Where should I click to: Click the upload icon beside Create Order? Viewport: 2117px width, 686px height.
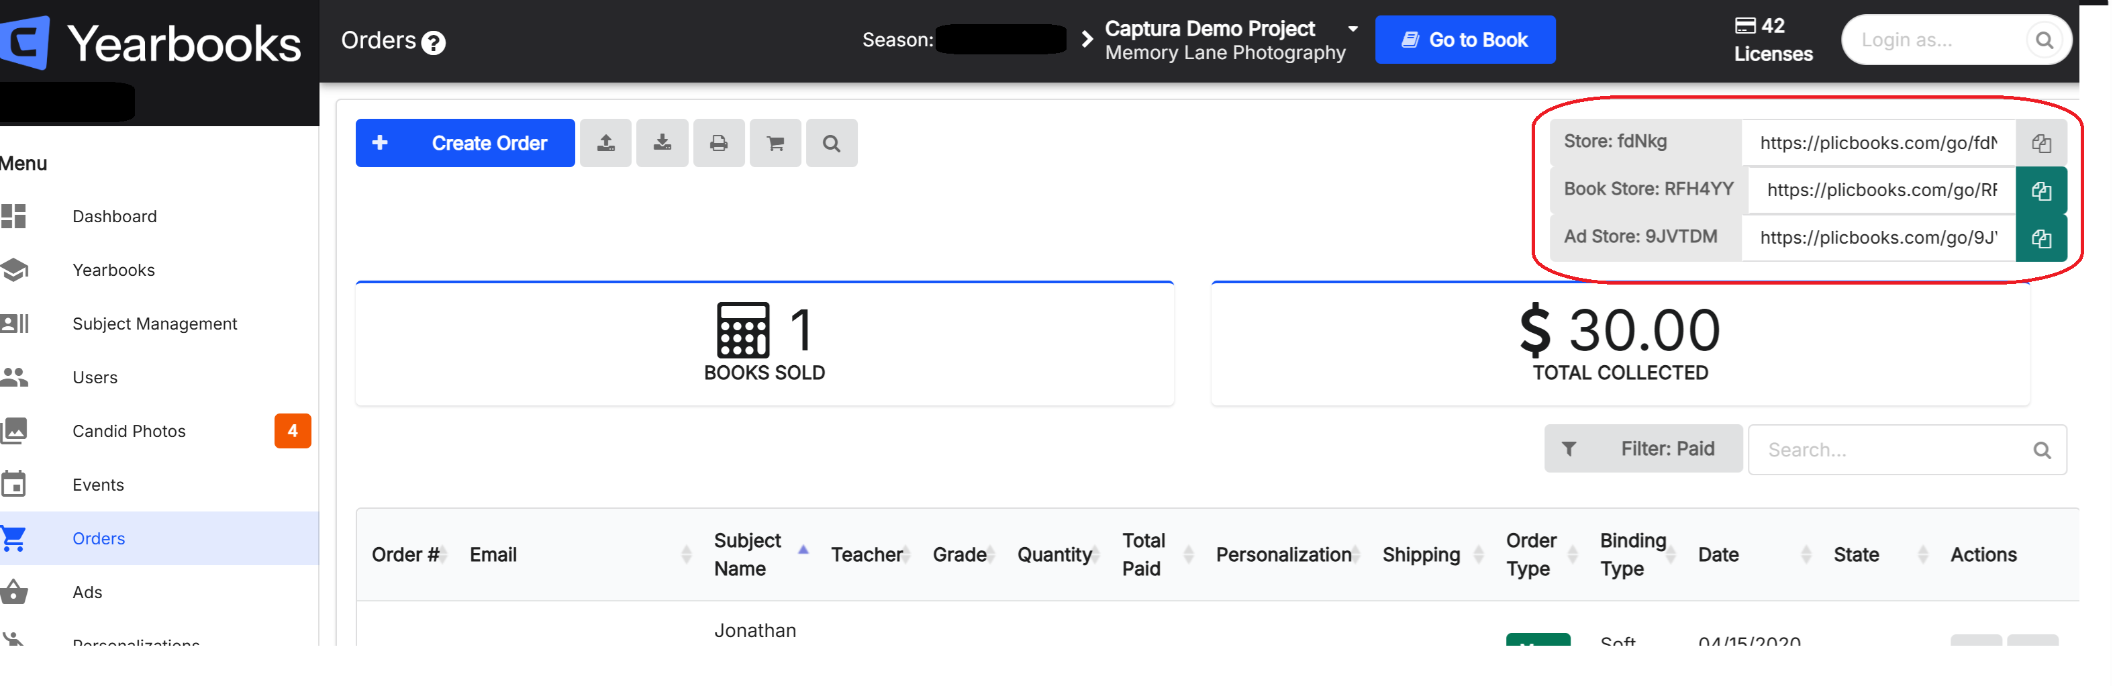tap(605, 143)
